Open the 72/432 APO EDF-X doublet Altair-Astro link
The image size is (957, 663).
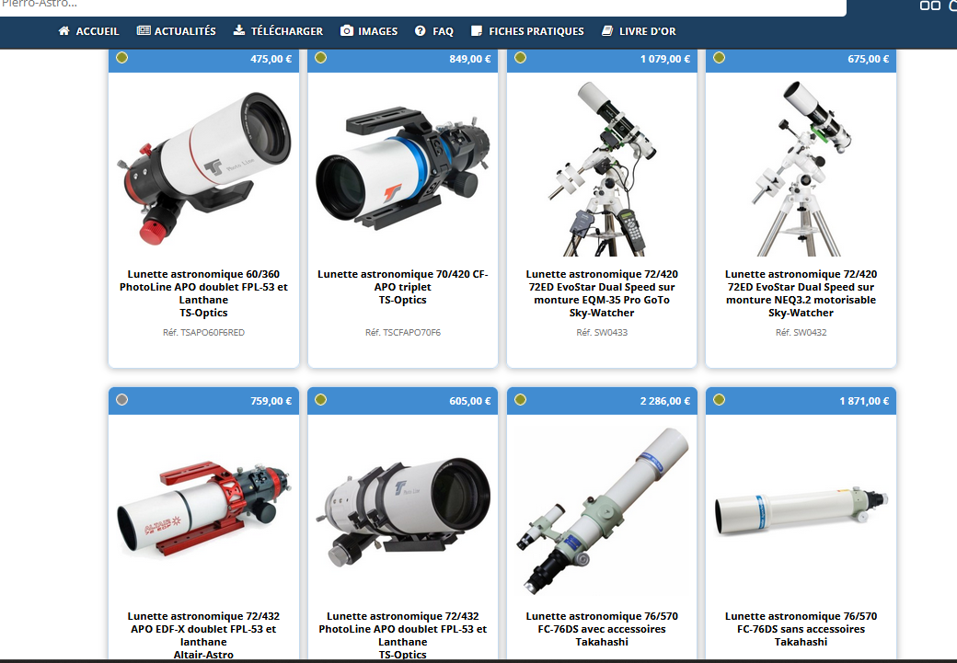[x=204, y=635]
